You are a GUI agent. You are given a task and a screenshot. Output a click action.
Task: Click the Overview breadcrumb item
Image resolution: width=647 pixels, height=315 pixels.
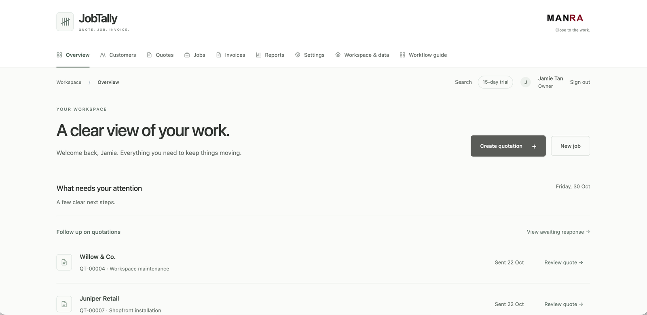pos(108,82)
